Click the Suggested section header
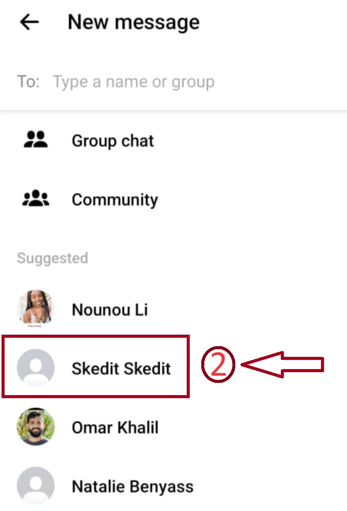This screenshot has width=347, height=511. tap(52, 258)
